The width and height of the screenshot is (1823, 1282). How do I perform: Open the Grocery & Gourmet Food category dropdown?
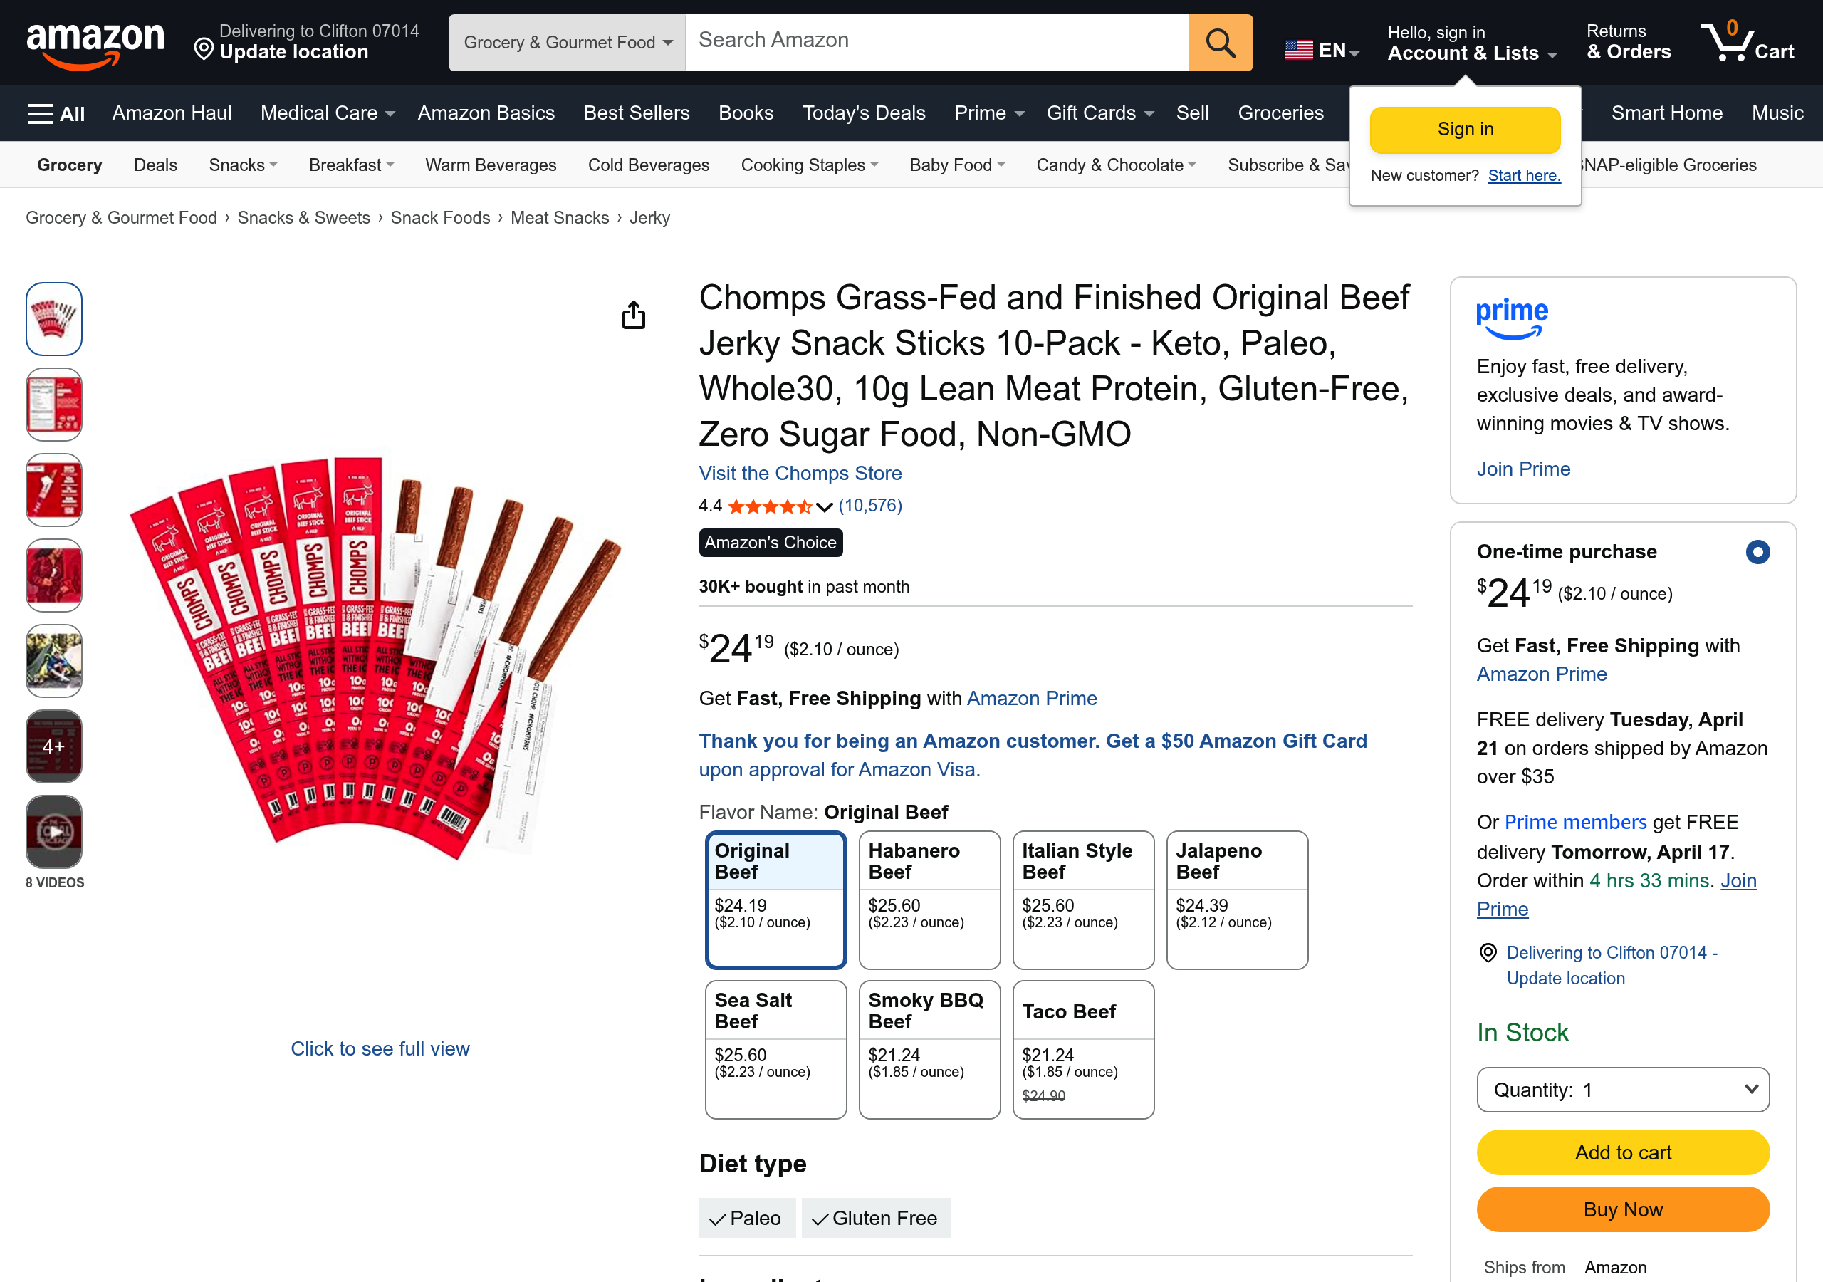click(565, 42)
